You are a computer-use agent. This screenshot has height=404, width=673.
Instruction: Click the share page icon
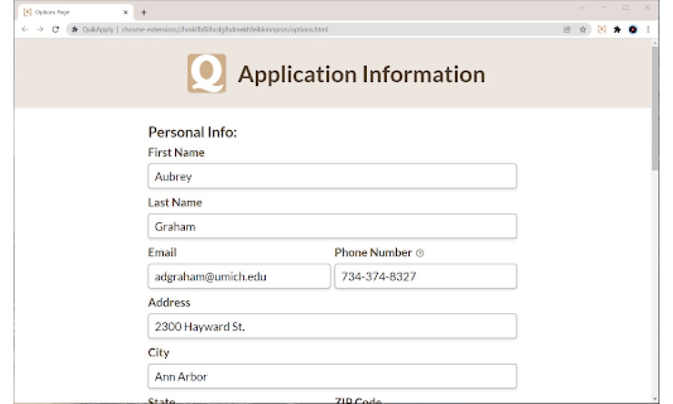(x=567, y=29)
